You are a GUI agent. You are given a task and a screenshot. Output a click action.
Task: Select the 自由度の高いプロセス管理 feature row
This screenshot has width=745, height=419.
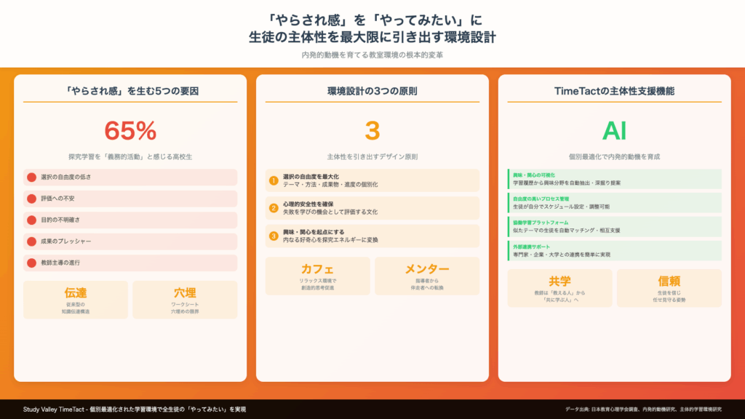click(614, 203)
